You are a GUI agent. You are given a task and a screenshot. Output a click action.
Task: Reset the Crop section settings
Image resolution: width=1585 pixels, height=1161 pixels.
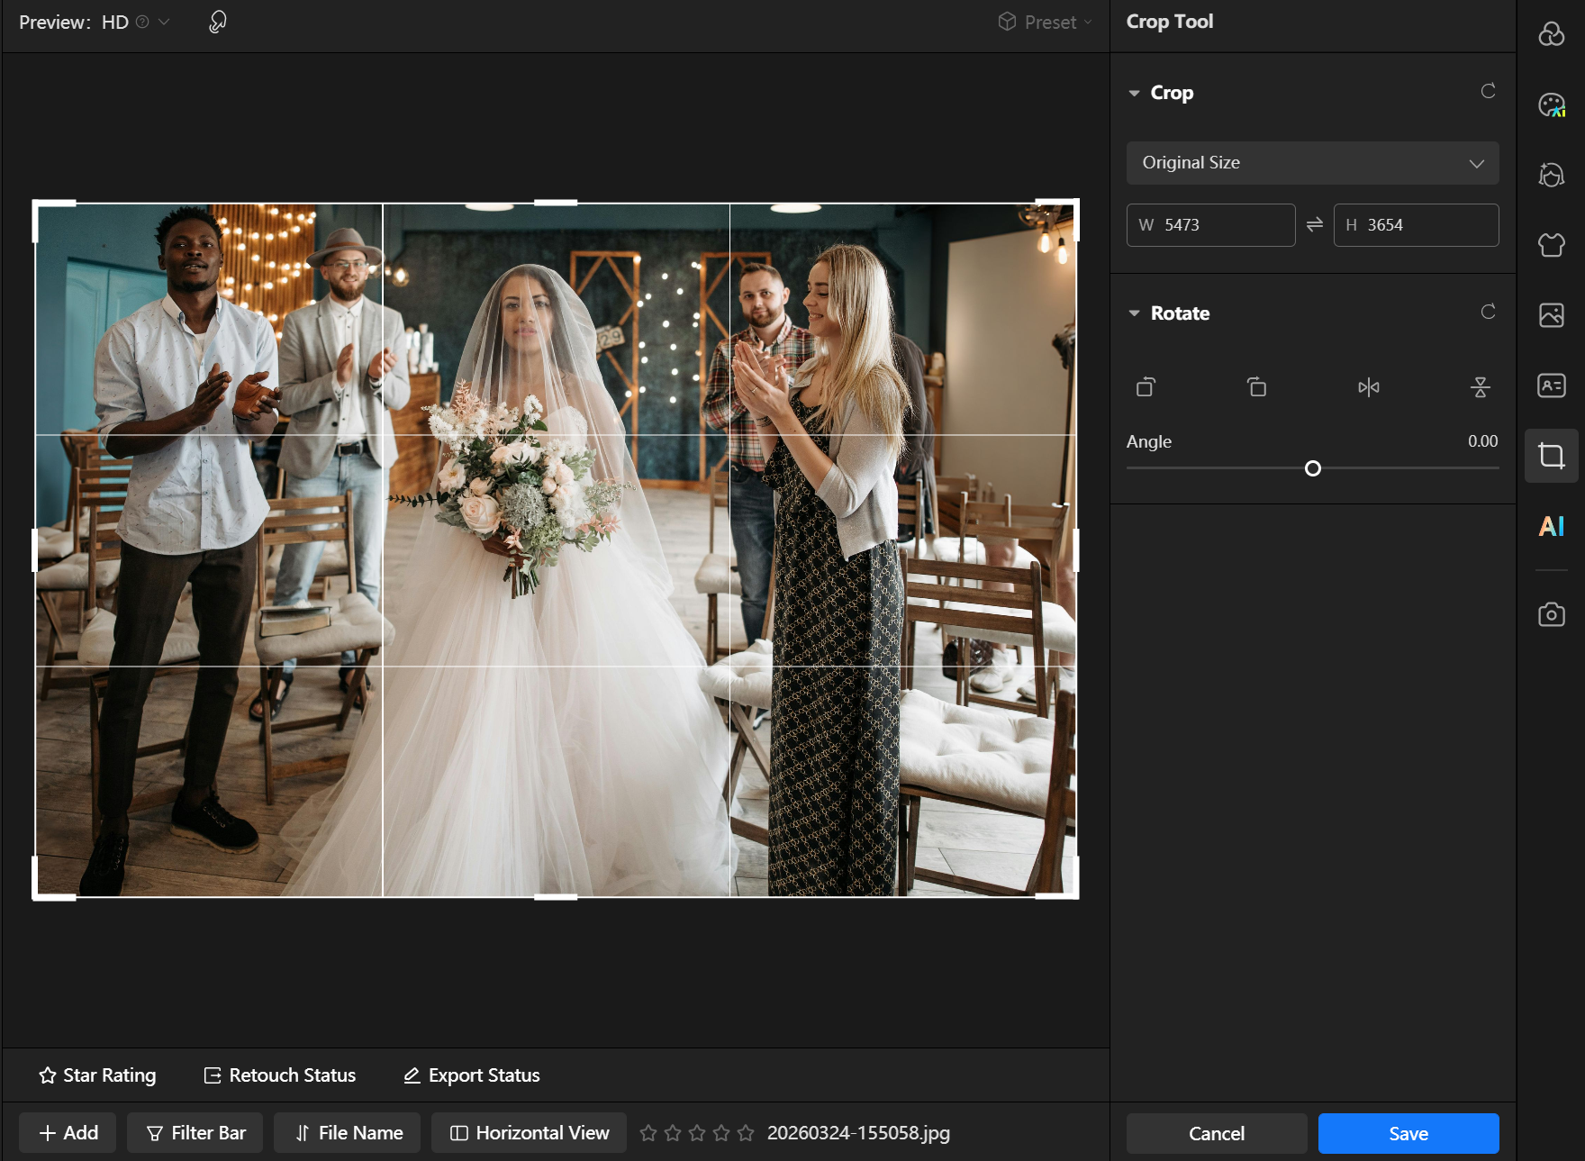click(x=1488, y=92)
